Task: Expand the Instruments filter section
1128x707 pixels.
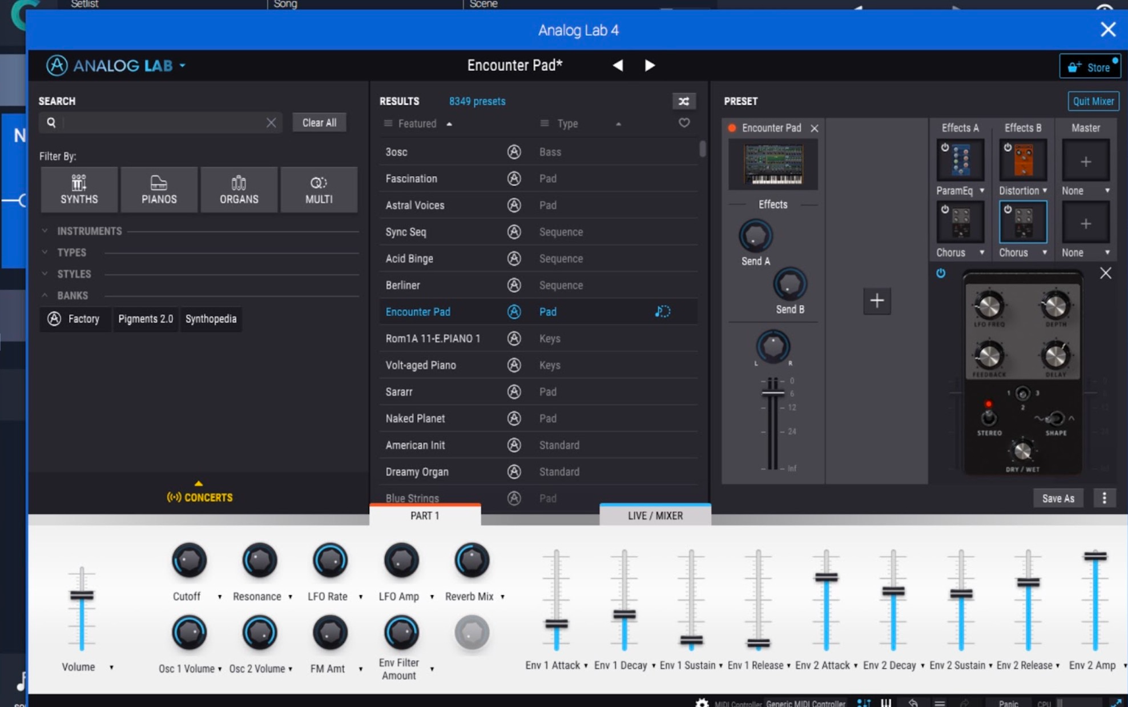Action: click(x=89, y=231)
